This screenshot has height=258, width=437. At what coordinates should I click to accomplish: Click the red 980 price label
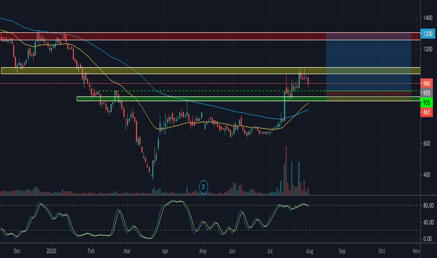coord(427,83)
